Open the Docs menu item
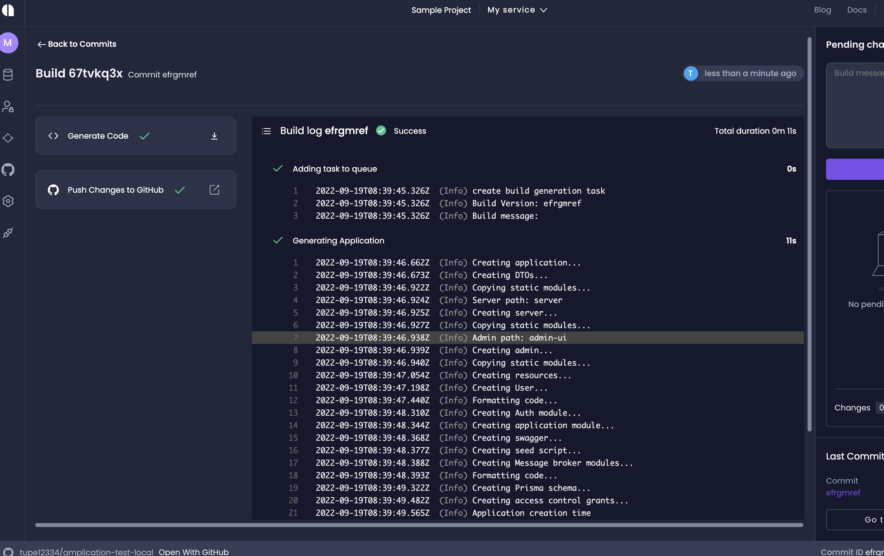884x556 pixels. [857, 10]
